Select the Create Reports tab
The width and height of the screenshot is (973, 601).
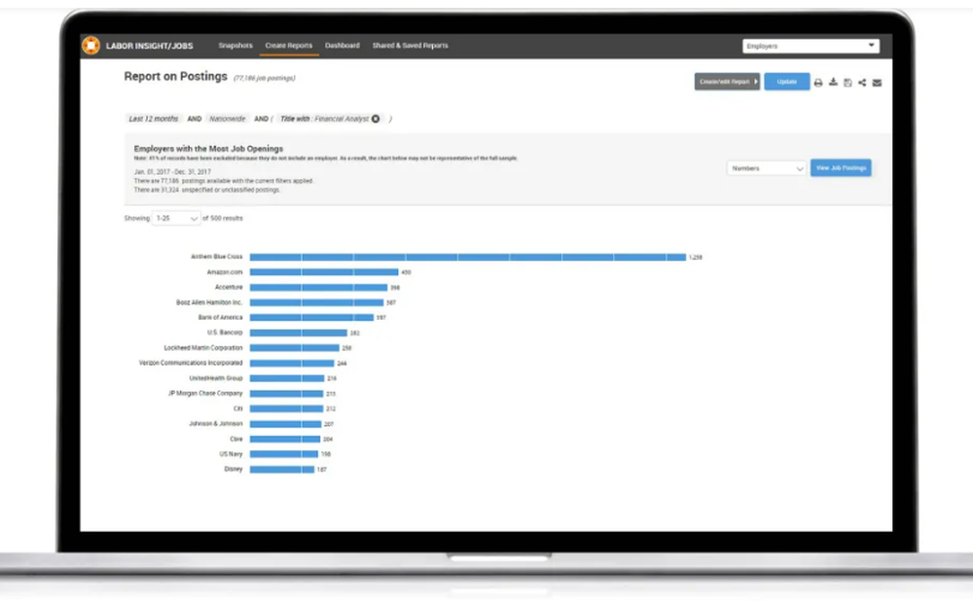[x=289, y=46]
